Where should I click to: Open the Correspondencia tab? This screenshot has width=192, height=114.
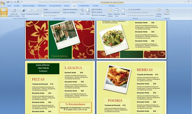(55, 6)
